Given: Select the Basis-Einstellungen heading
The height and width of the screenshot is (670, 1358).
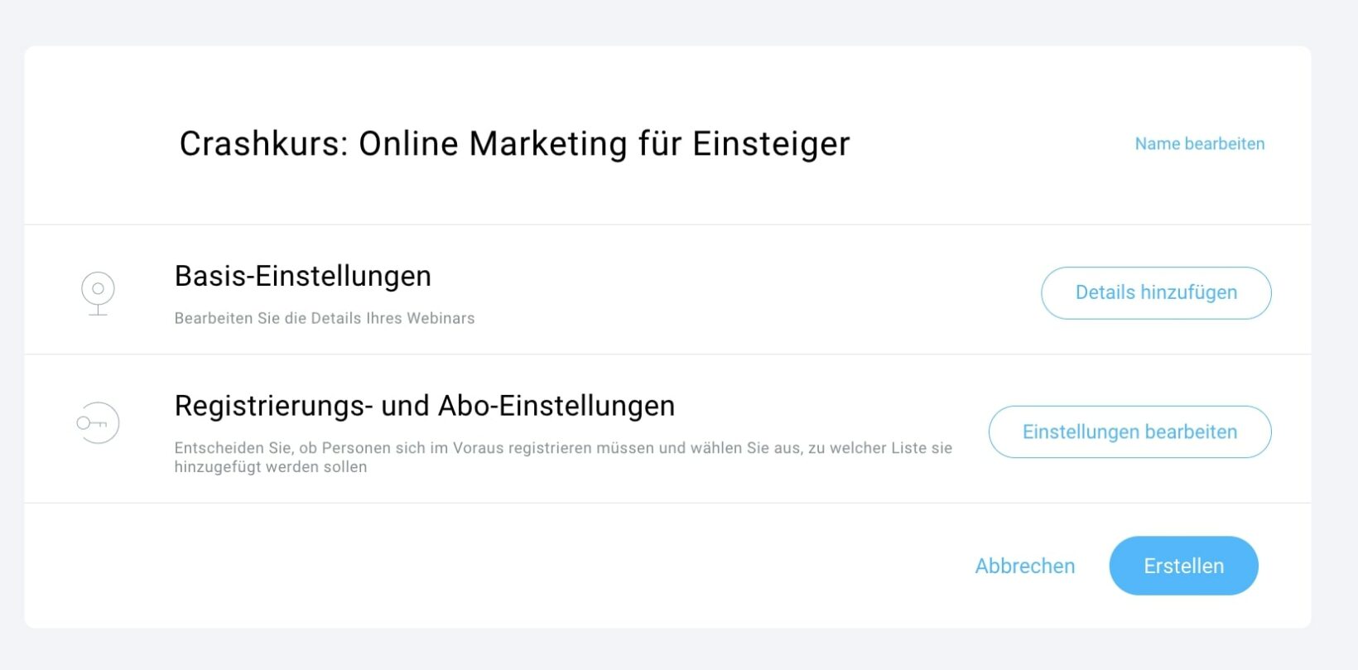Looking at the screenshot, I should pyautogui.click(x=302, y=277).
